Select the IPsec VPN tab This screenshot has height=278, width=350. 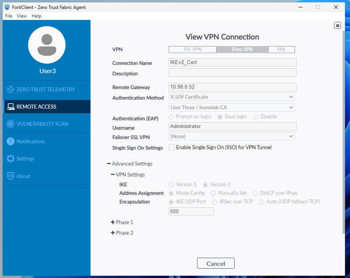pyautogui.click(x=242, y=49)
